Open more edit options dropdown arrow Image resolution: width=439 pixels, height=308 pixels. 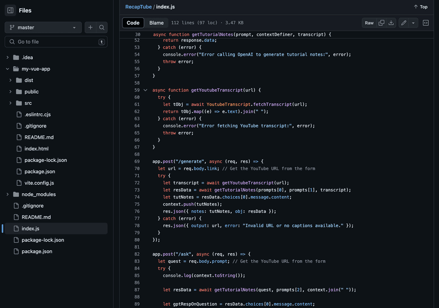coord(413,23)
